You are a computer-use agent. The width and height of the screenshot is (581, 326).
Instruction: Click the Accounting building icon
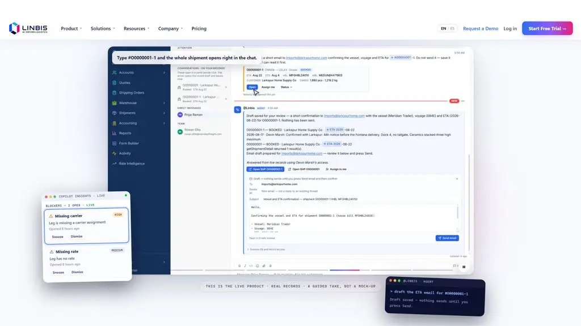pyautogui.click(x=114, y=123)
